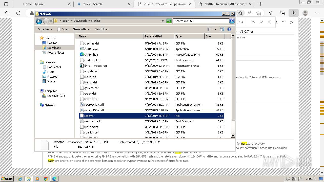The image size is (324, 182).
Task: Create New folder
Action: click(x=101, y=29)
